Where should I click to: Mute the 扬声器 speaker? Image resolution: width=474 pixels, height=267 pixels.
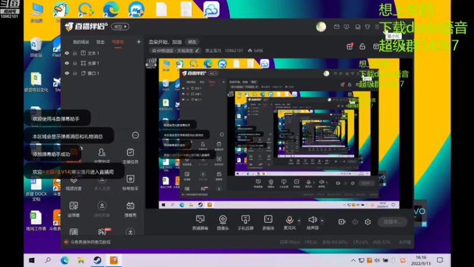[313, 223]
